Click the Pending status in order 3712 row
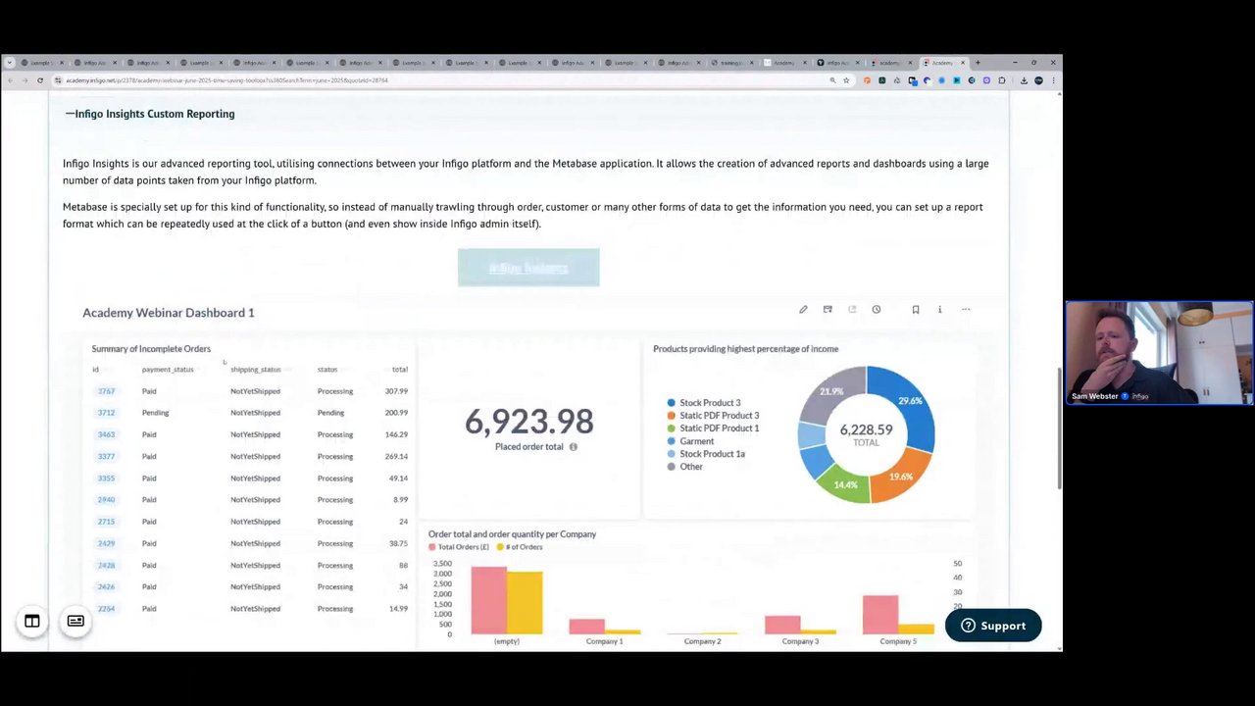 pos(330,413)
